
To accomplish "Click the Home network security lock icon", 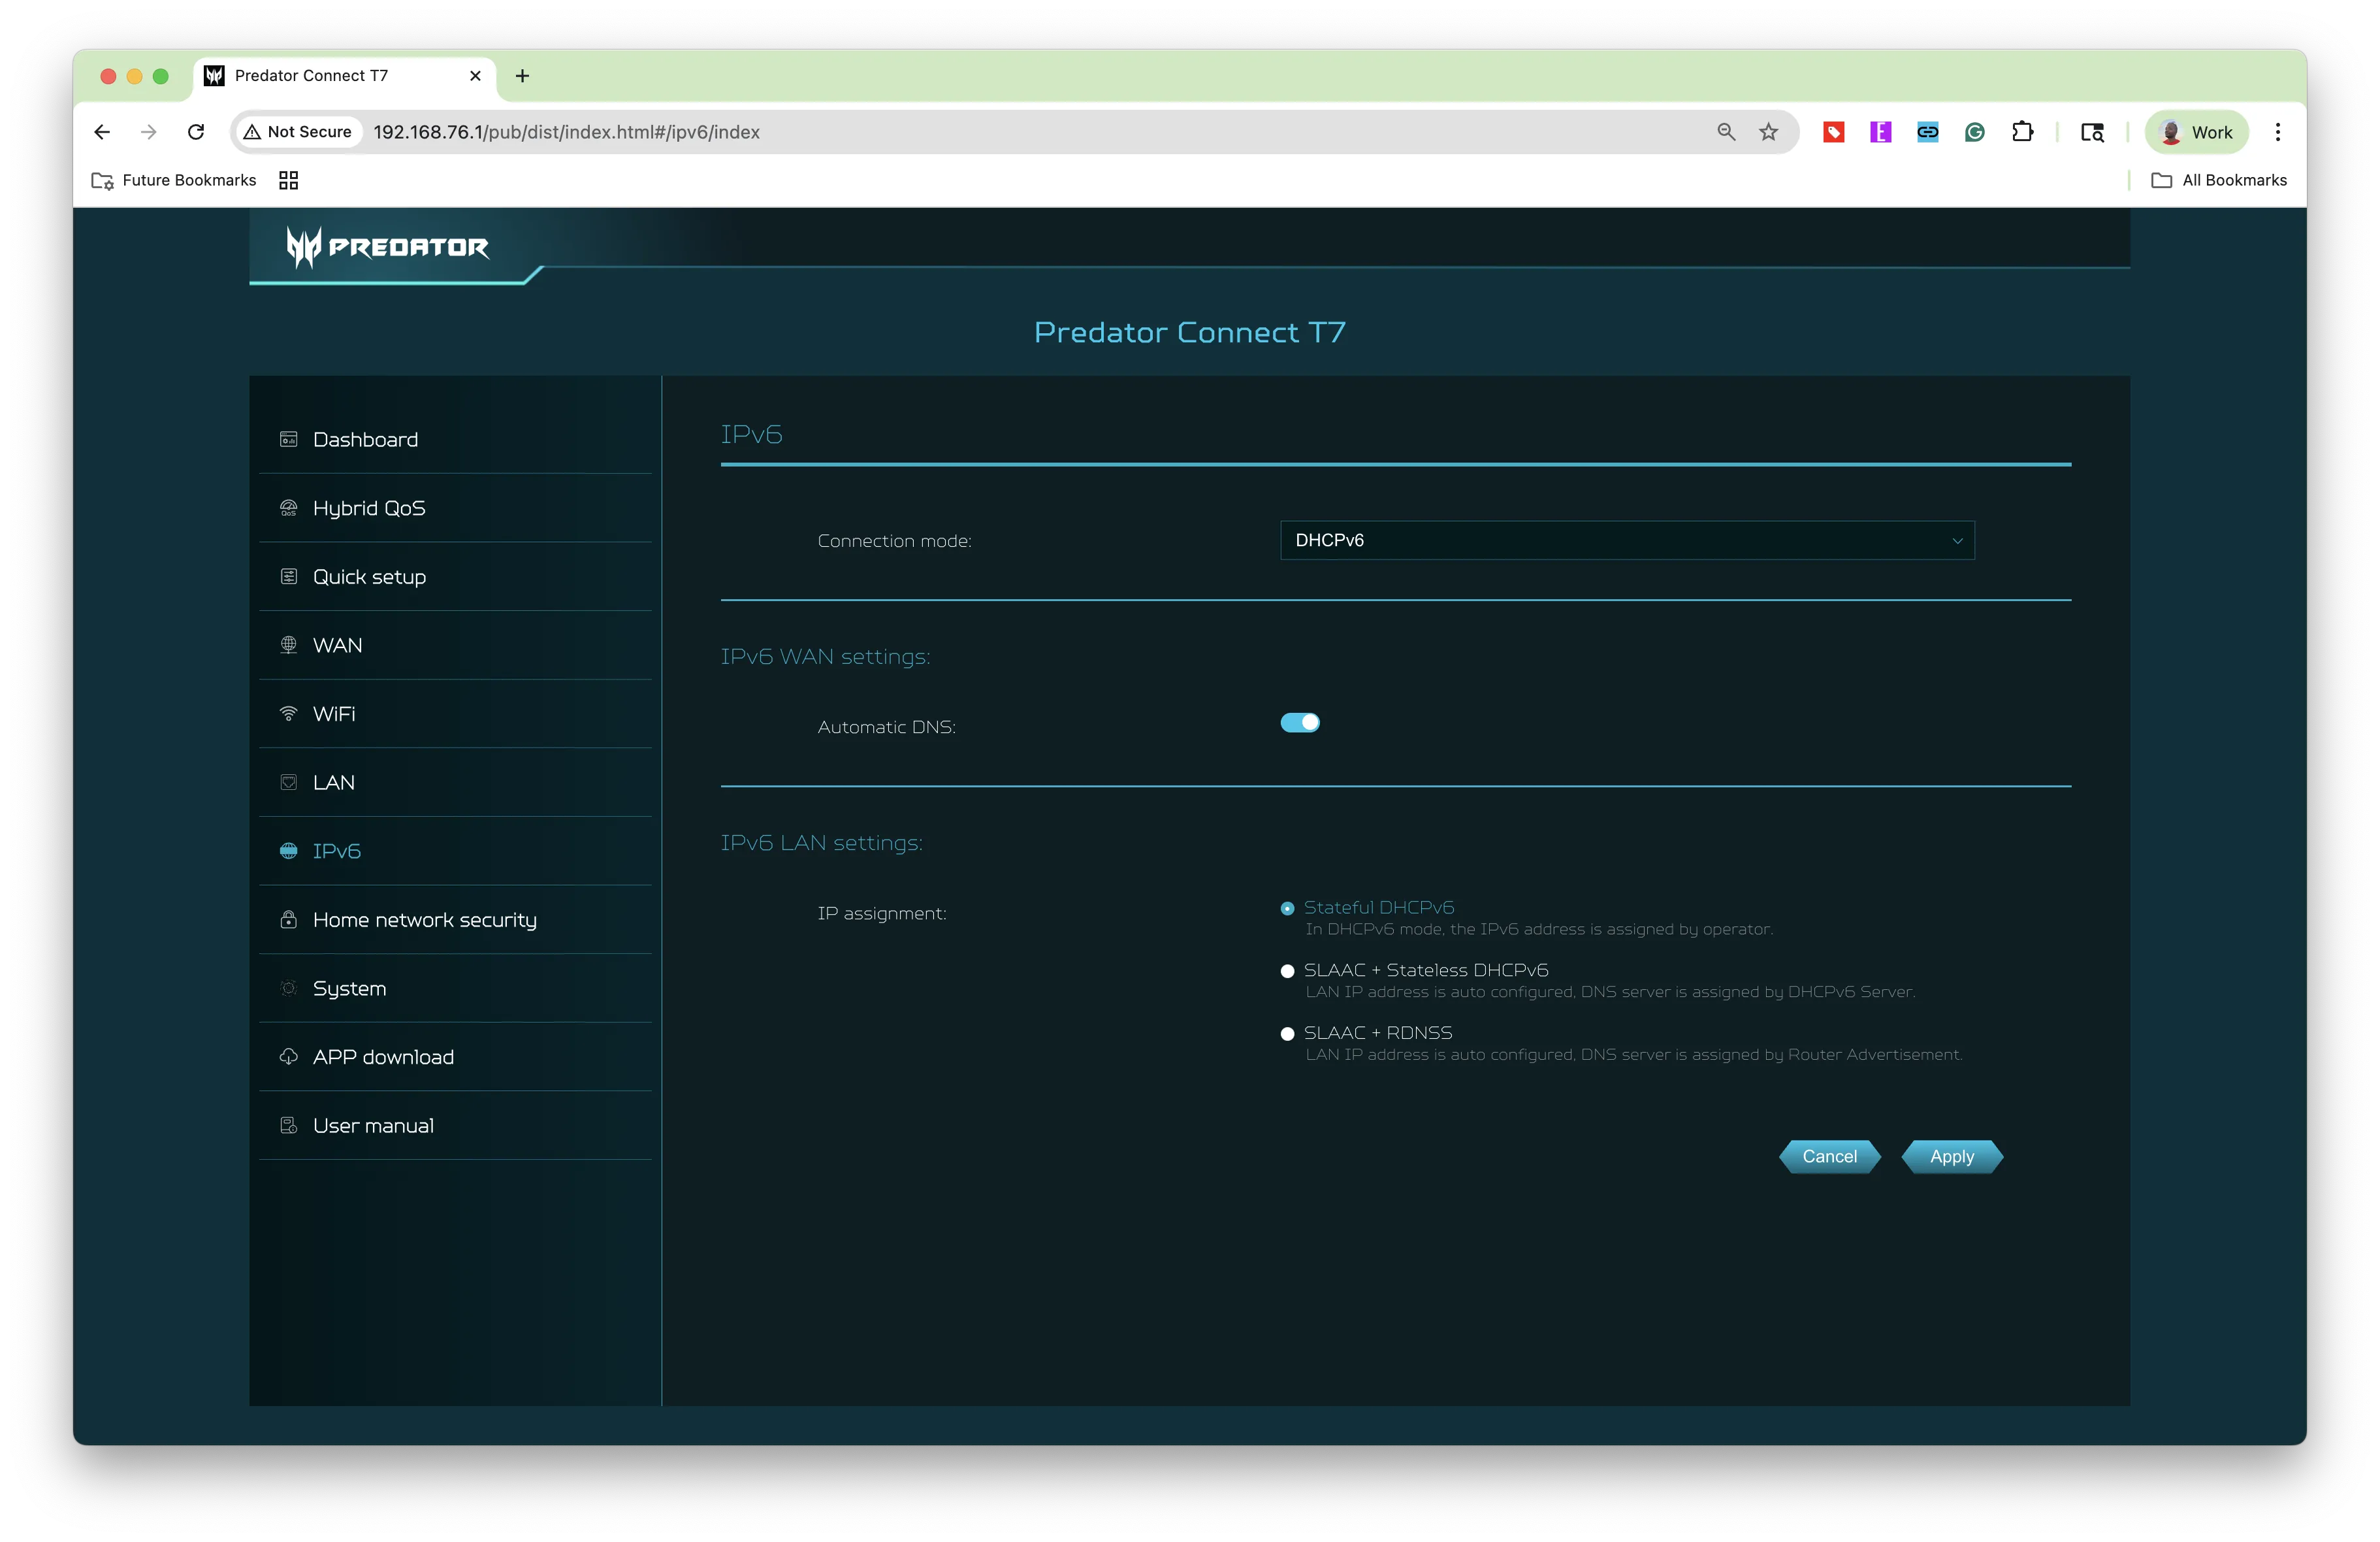I will [x=288, y=919].
